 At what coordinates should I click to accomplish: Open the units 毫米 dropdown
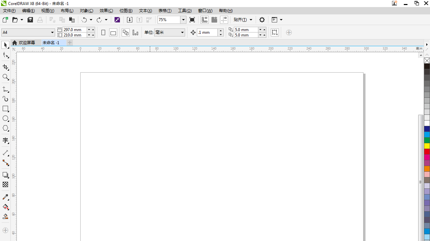click(x=182, y=32)
